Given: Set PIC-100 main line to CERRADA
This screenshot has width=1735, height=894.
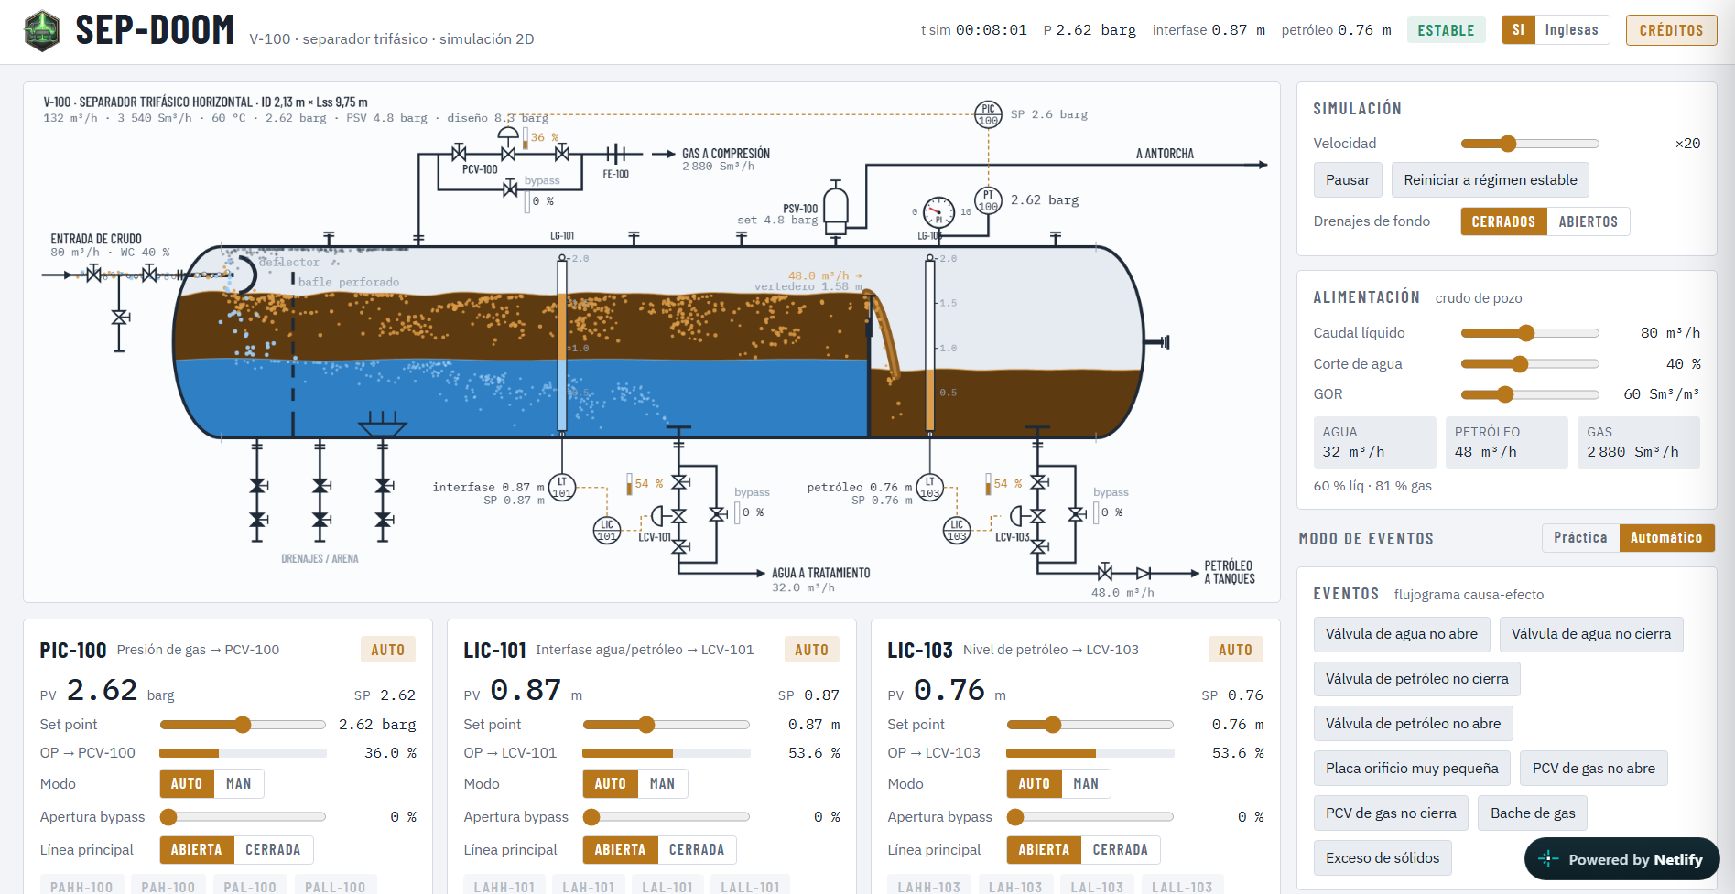Looking at the screenshot, I should 273,850.
